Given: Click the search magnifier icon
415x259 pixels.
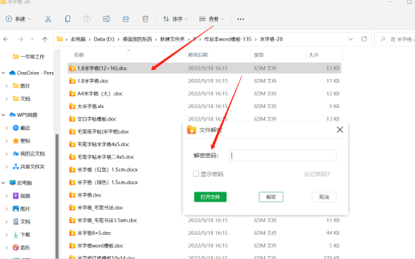Looking at the screenshot, I should click(x=382, y=39).
